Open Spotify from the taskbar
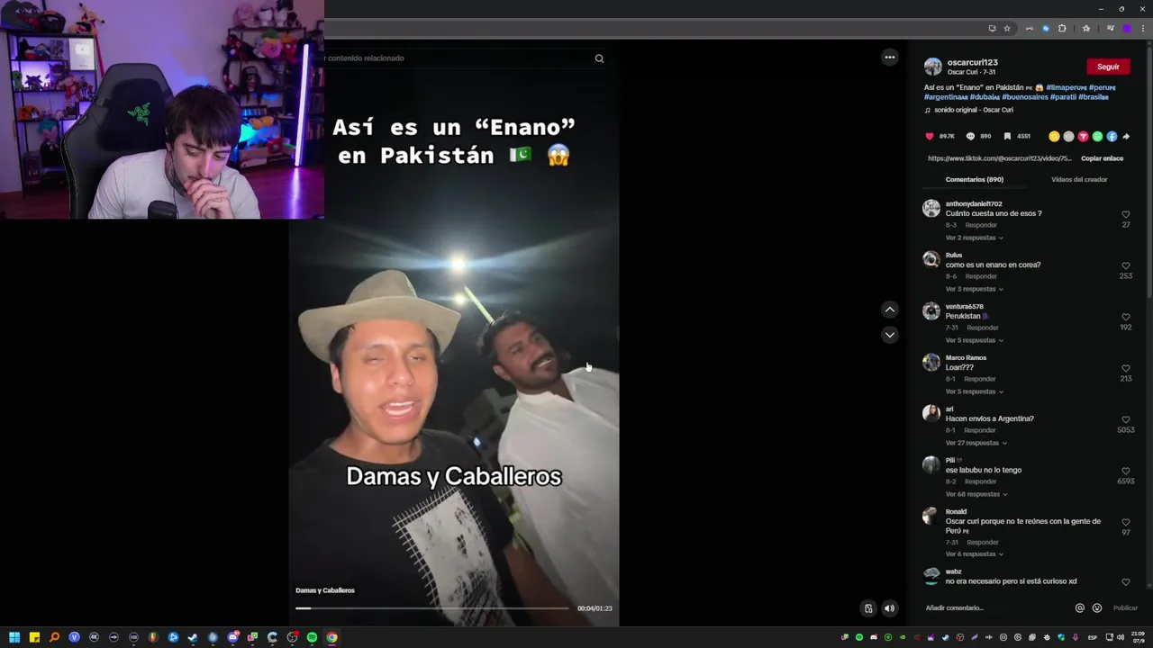 [x=312, y=637]
